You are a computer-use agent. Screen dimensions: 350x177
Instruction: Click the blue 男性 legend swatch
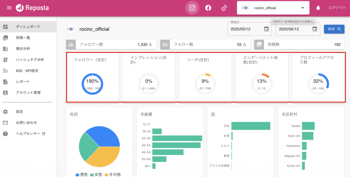[x=78, y=175]
